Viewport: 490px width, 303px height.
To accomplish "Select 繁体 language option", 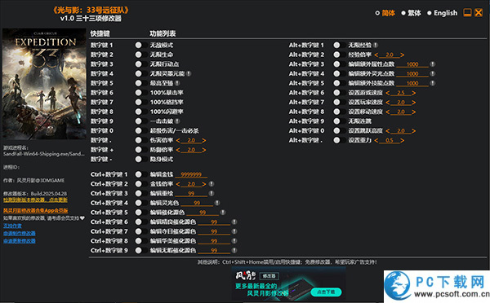I will (x=412, y=13).
